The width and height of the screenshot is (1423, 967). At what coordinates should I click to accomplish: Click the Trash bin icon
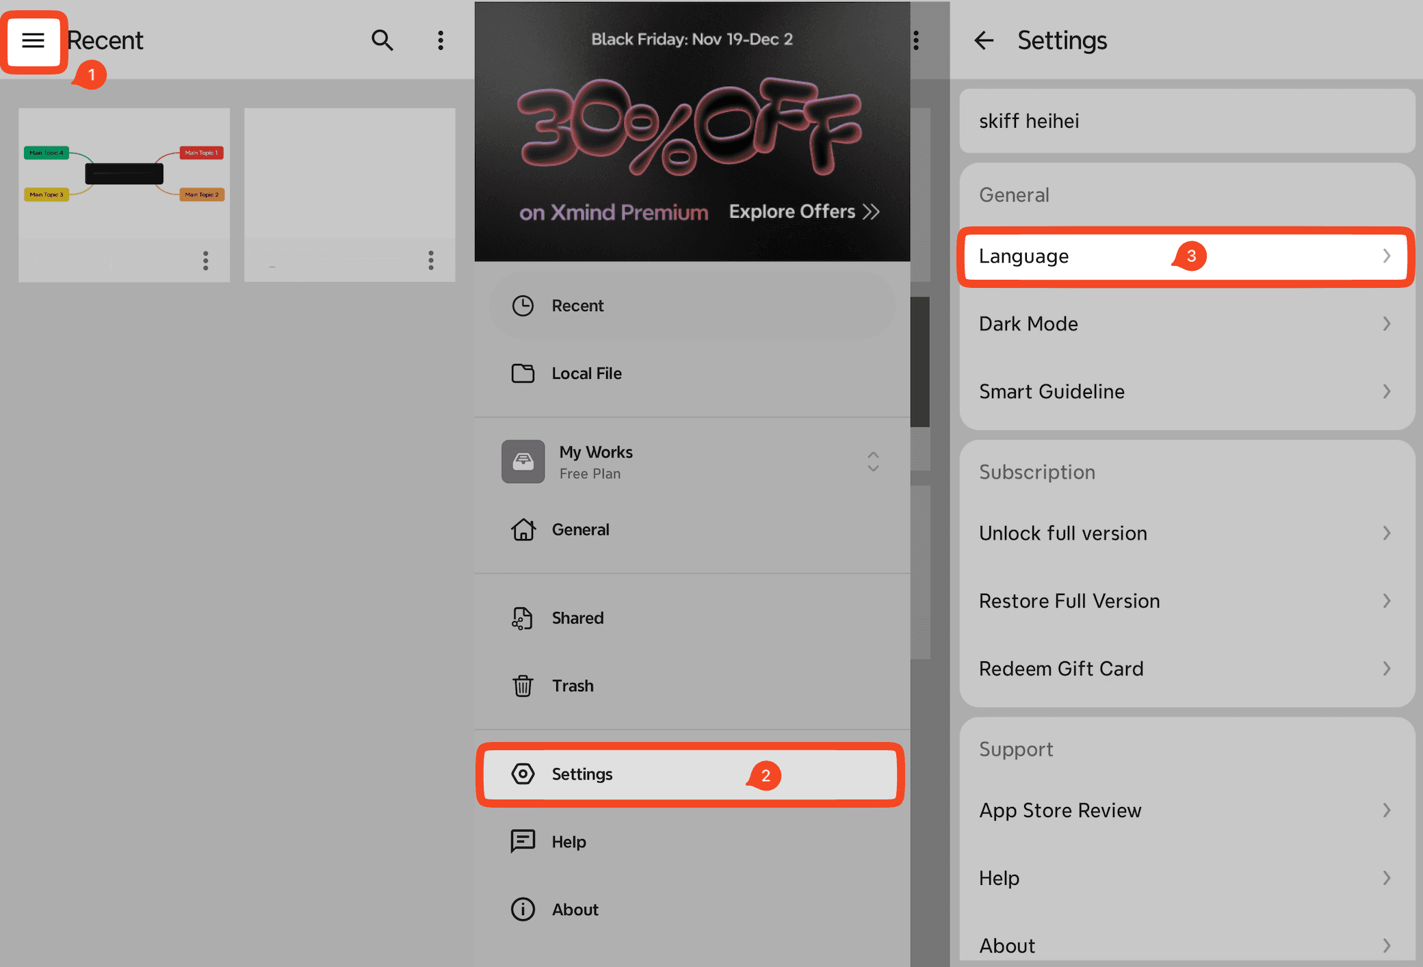pos(523,685)
